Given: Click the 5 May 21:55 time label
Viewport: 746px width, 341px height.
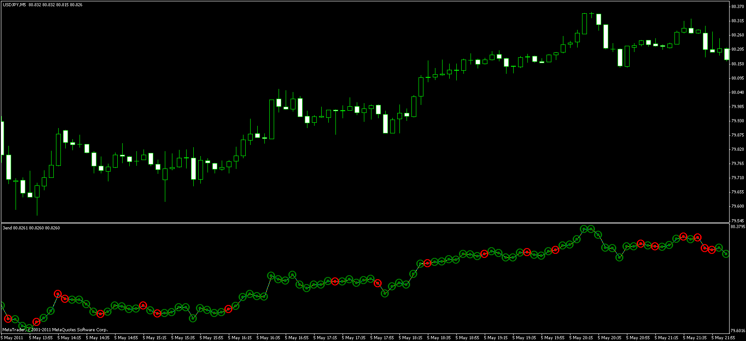Looking at the screenshot, I should pyautogui.click(x=724, y=338).
